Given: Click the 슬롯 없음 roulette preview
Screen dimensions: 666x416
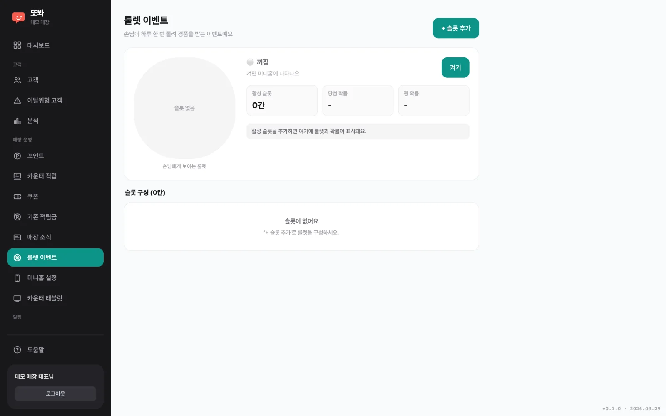Looking at the screenshot, I should [184, 108].
